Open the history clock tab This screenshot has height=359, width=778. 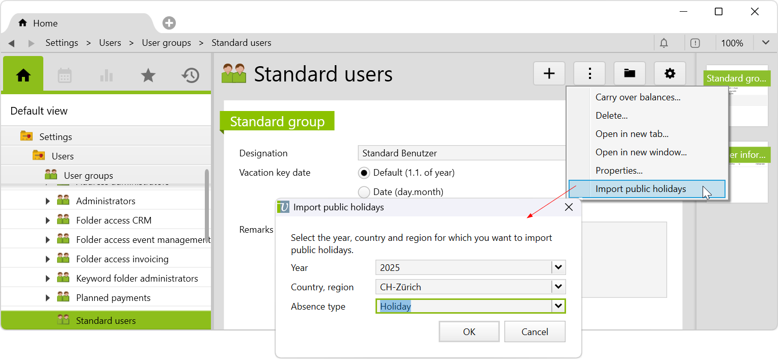(x=190, y=75)
